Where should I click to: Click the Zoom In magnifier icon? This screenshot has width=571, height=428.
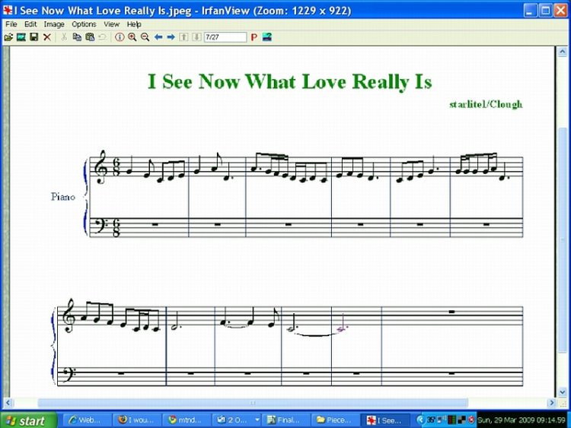(132, 36)
